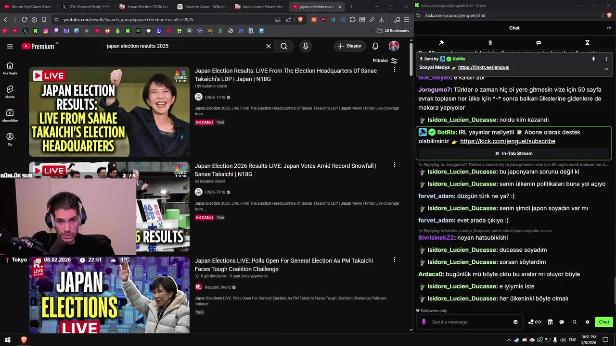Open YouTube notifications bell

375,46
